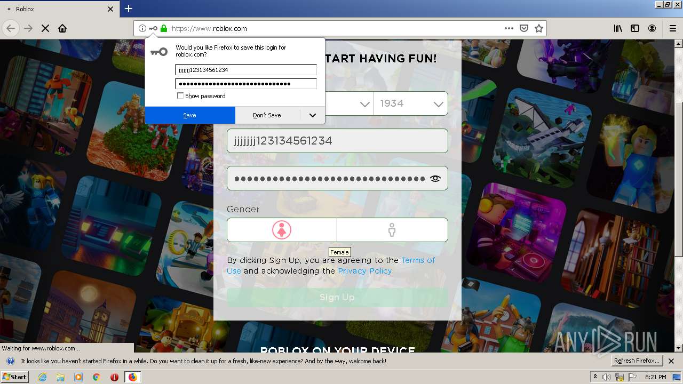Close the Roblox tab

(110, 9)
